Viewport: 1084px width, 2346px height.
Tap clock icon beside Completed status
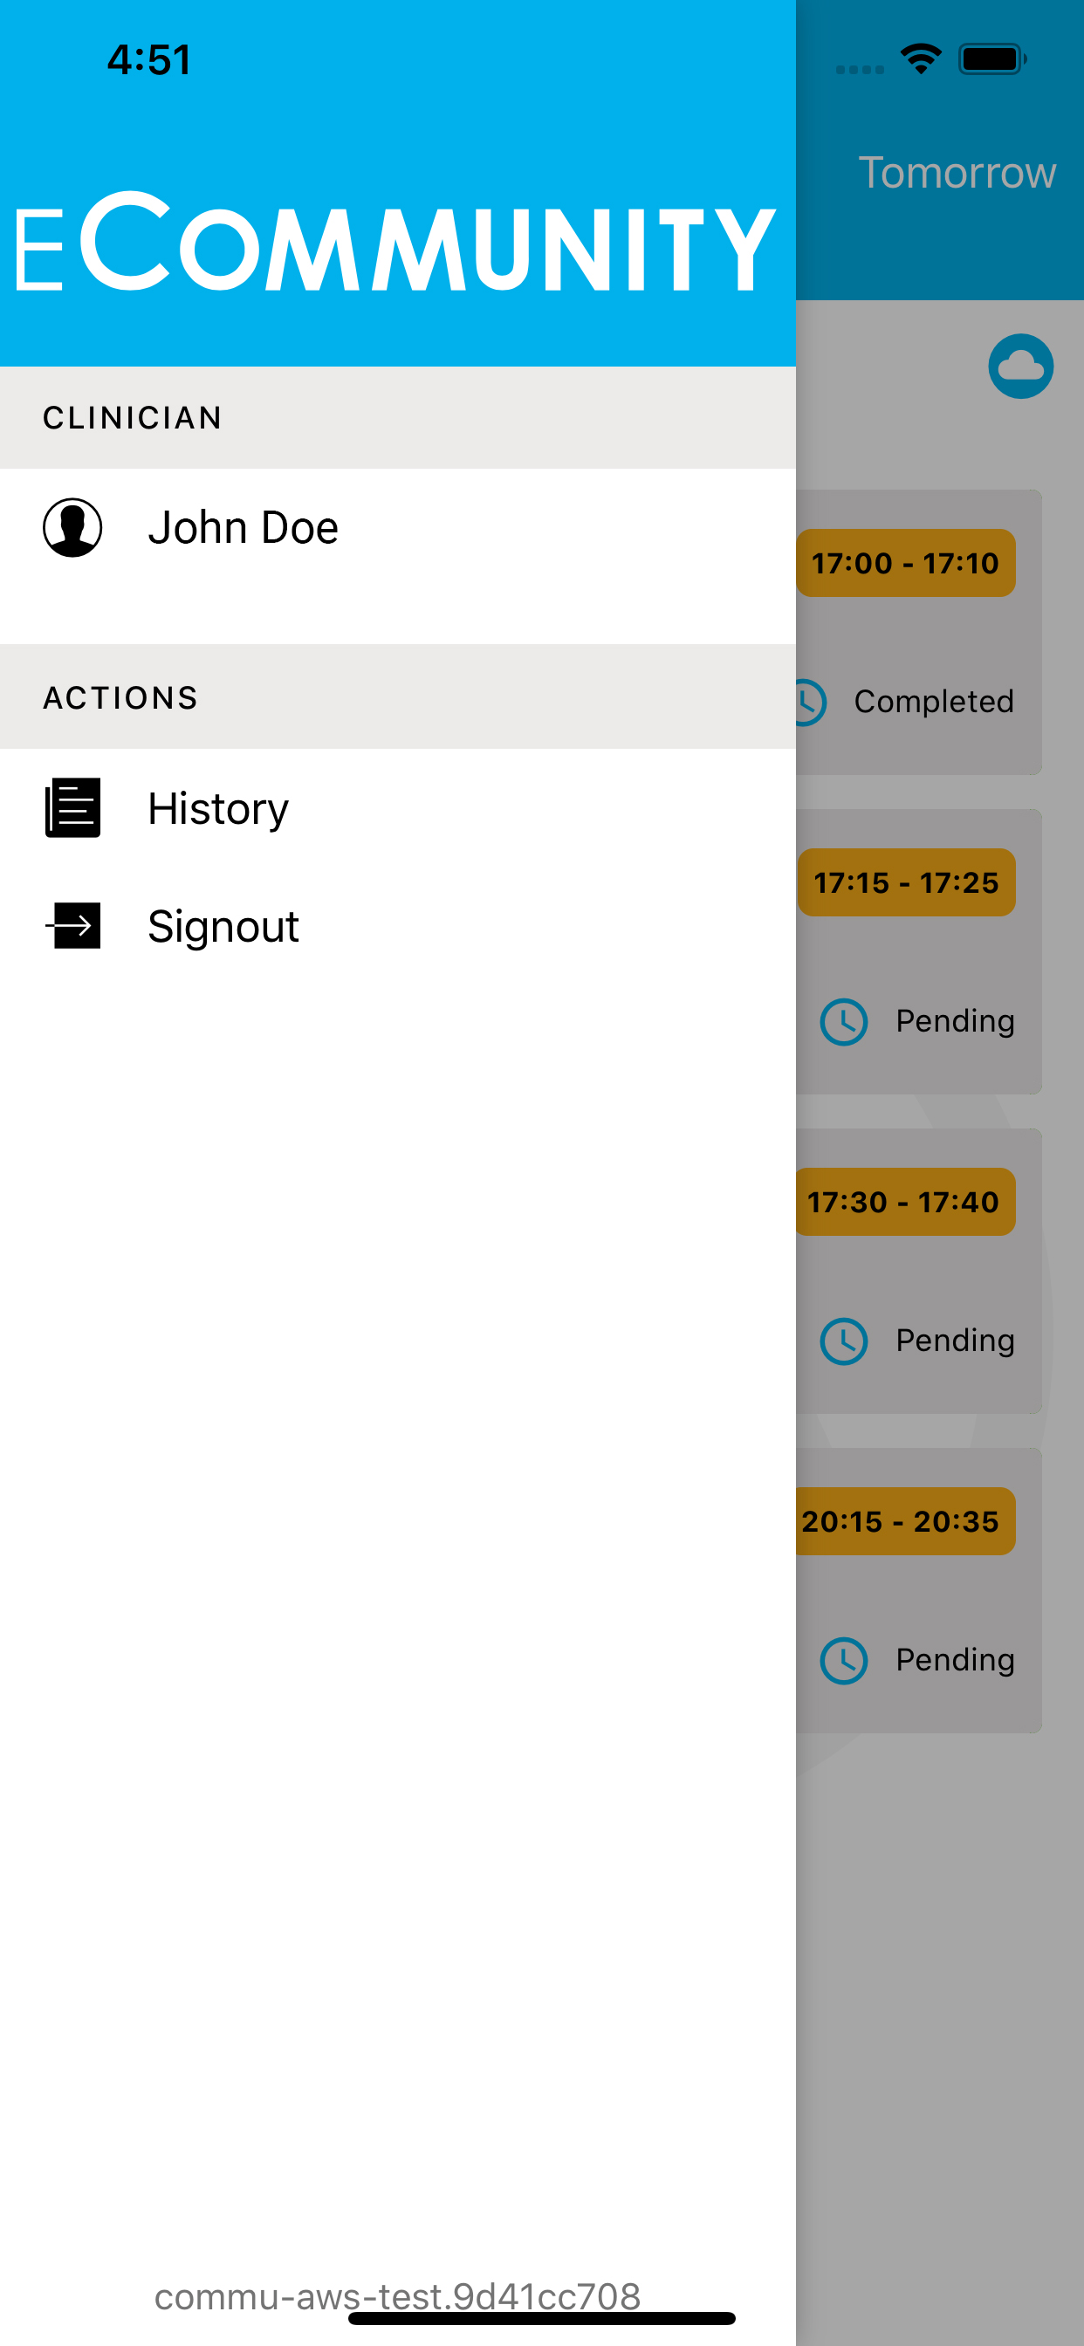coord(808,703)
